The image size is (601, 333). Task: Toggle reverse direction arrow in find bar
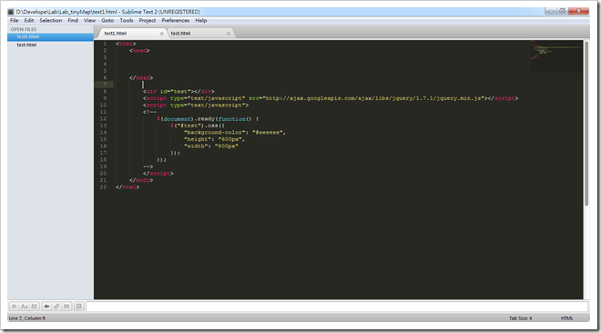point(46,307)
